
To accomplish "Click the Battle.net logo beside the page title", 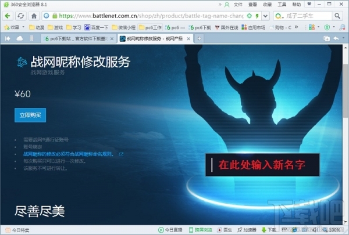I will tap(22, 62).
